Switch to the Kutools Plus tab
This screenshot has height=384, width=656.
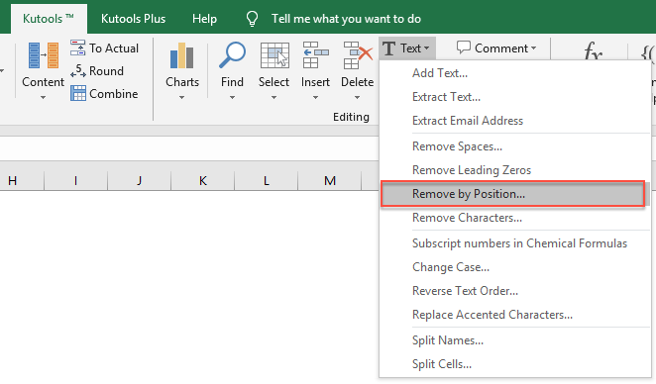(x=134, y=19)
